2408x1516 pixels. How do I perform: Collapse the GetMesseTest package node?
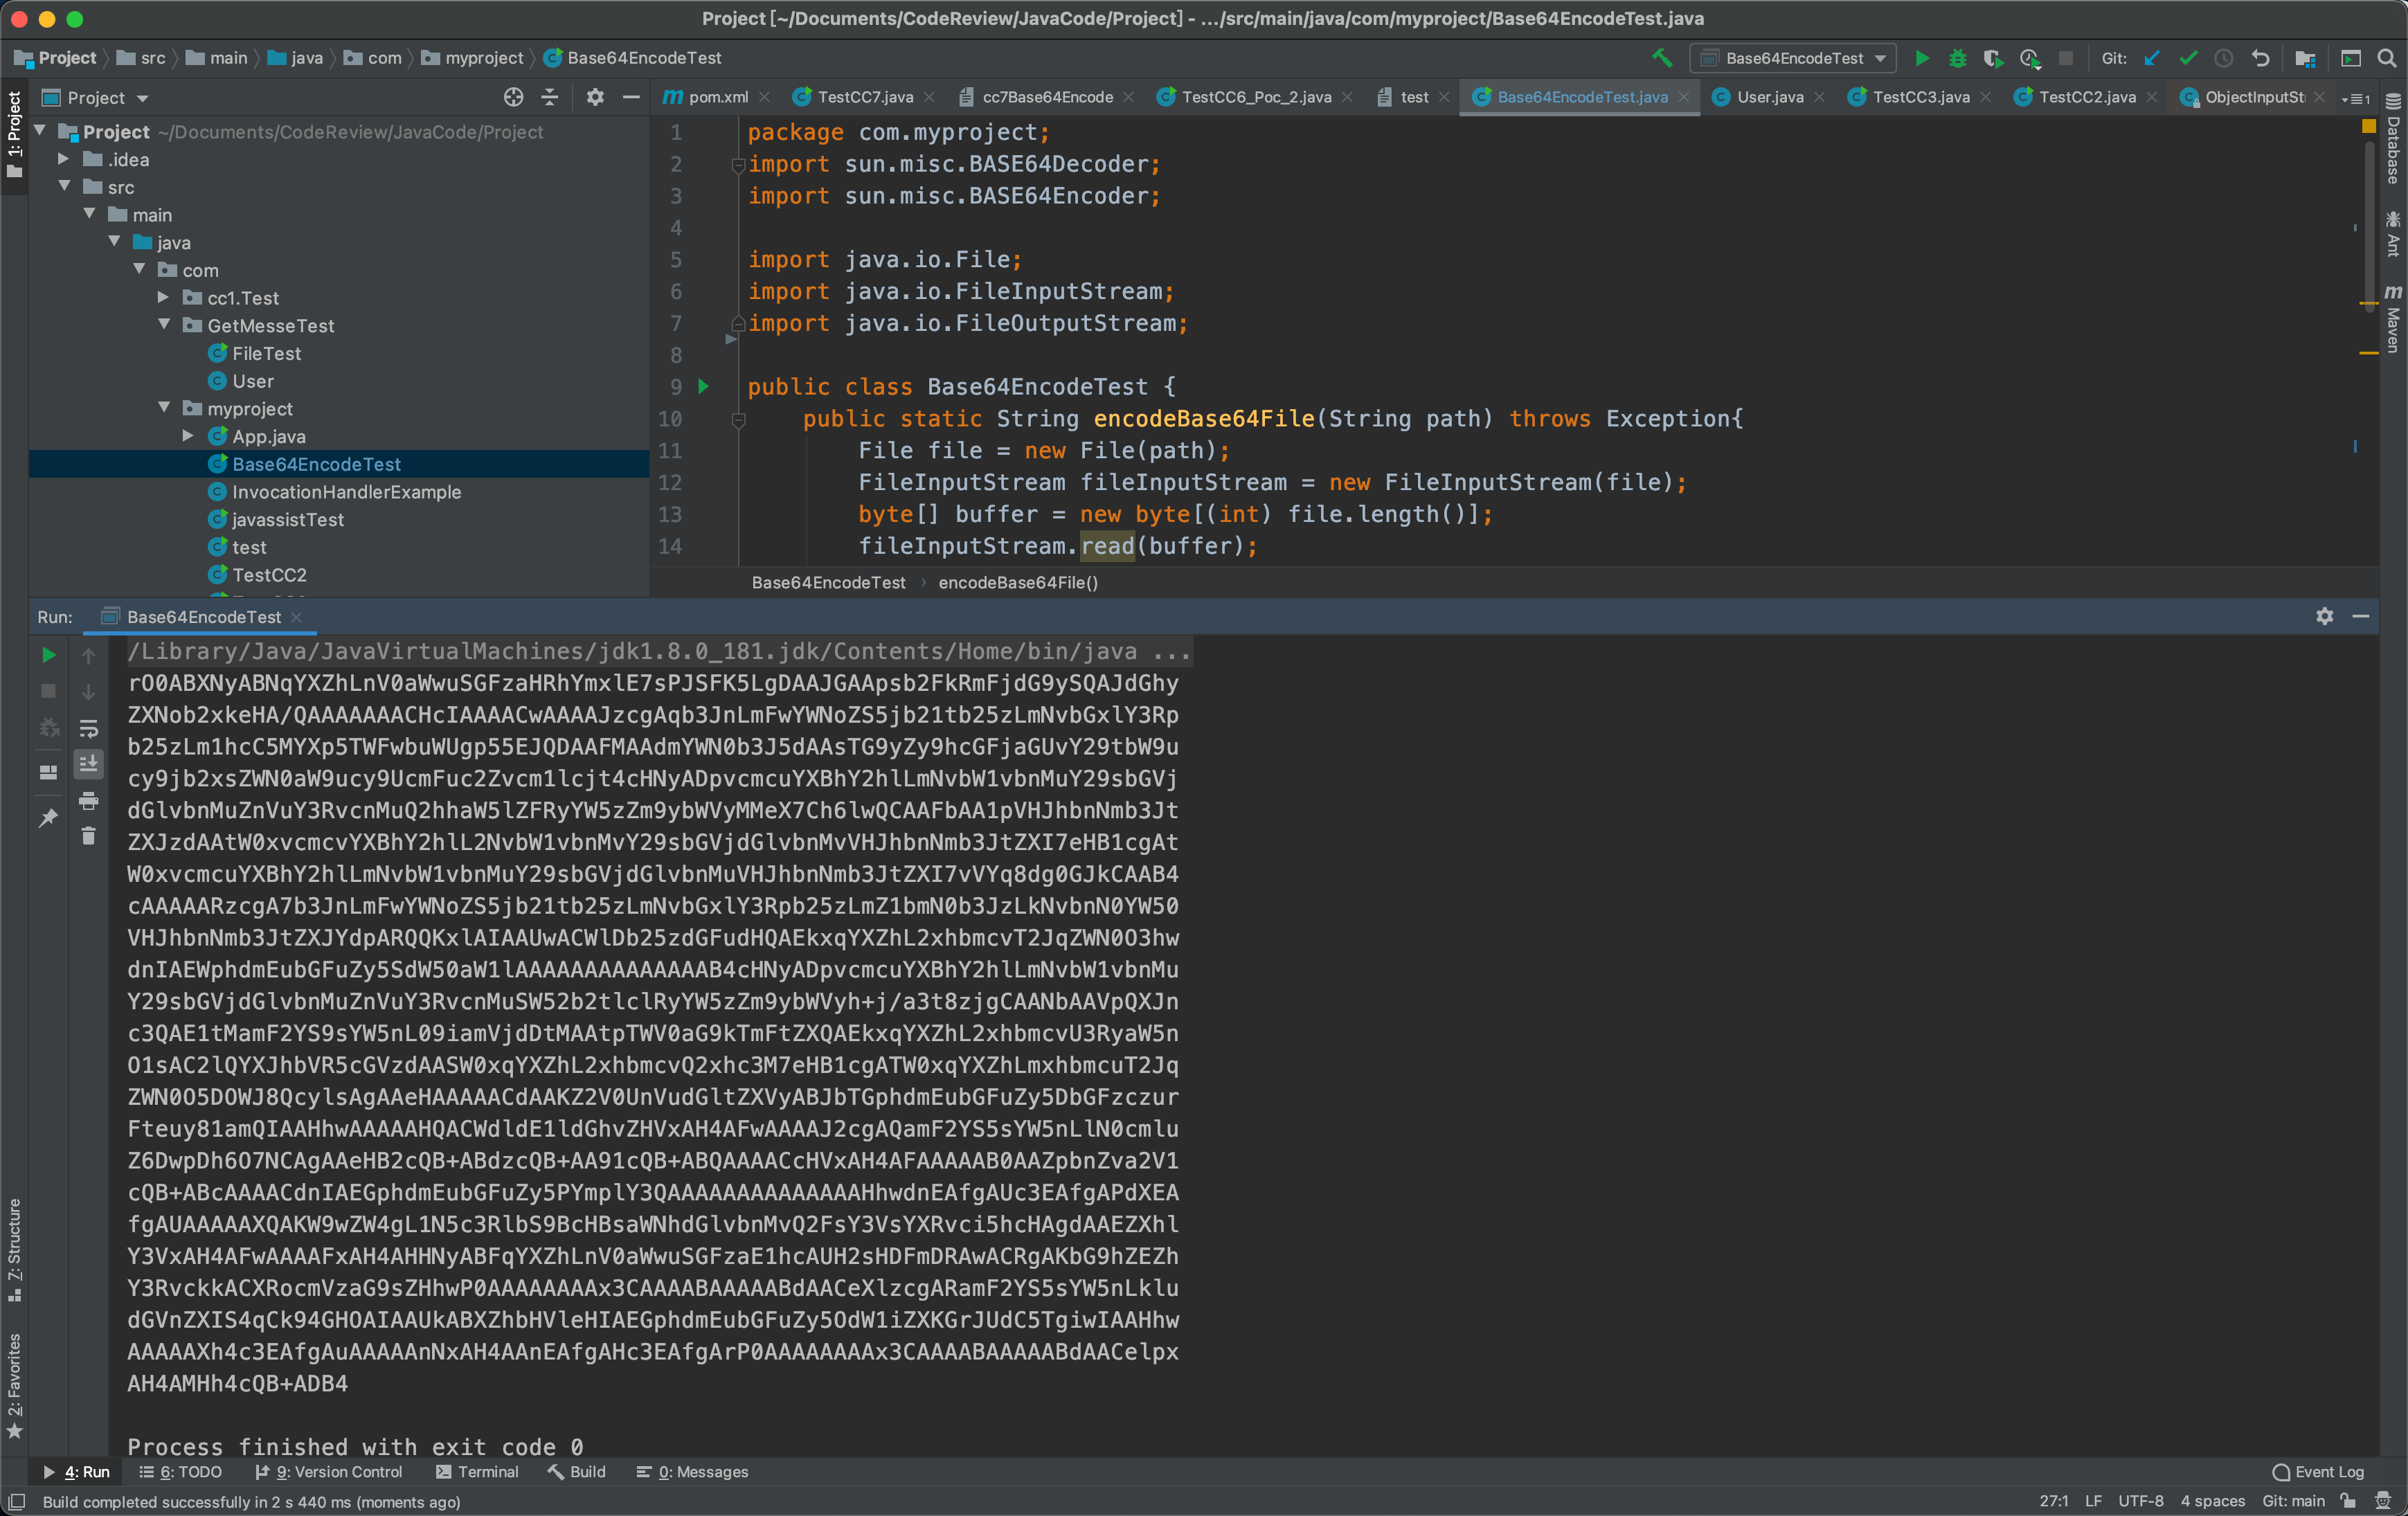[x=163, y=325]
